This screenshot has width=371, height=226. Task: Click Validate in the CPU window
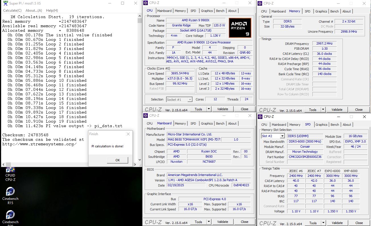point(223,109)
